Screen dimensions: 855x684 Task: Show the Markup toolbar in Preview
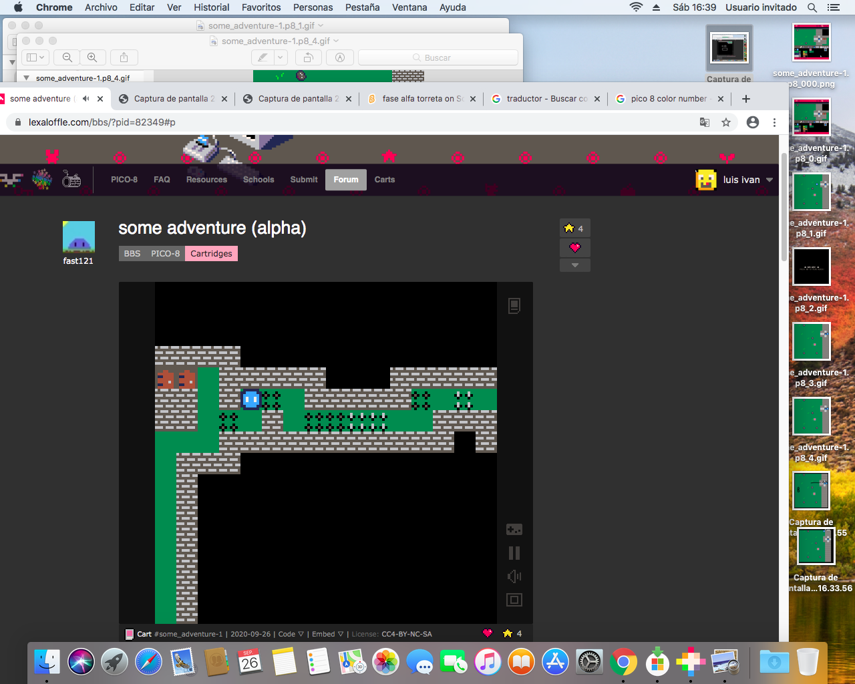click(340, 57)
